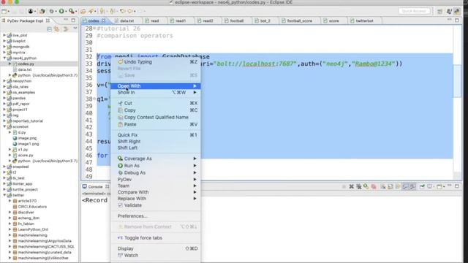This screenshot has height=263, width=468.
Task: Click Remove Launch X icon in the Console toolbar
Action: 351,187
